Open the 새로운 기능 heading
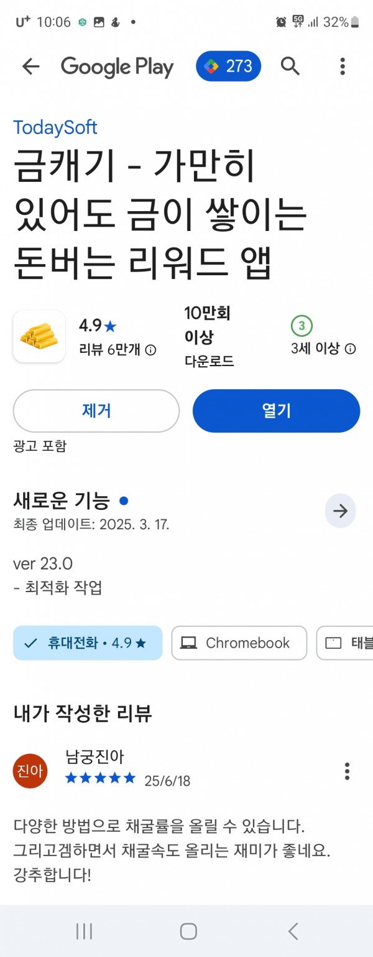 click(62, 501)
